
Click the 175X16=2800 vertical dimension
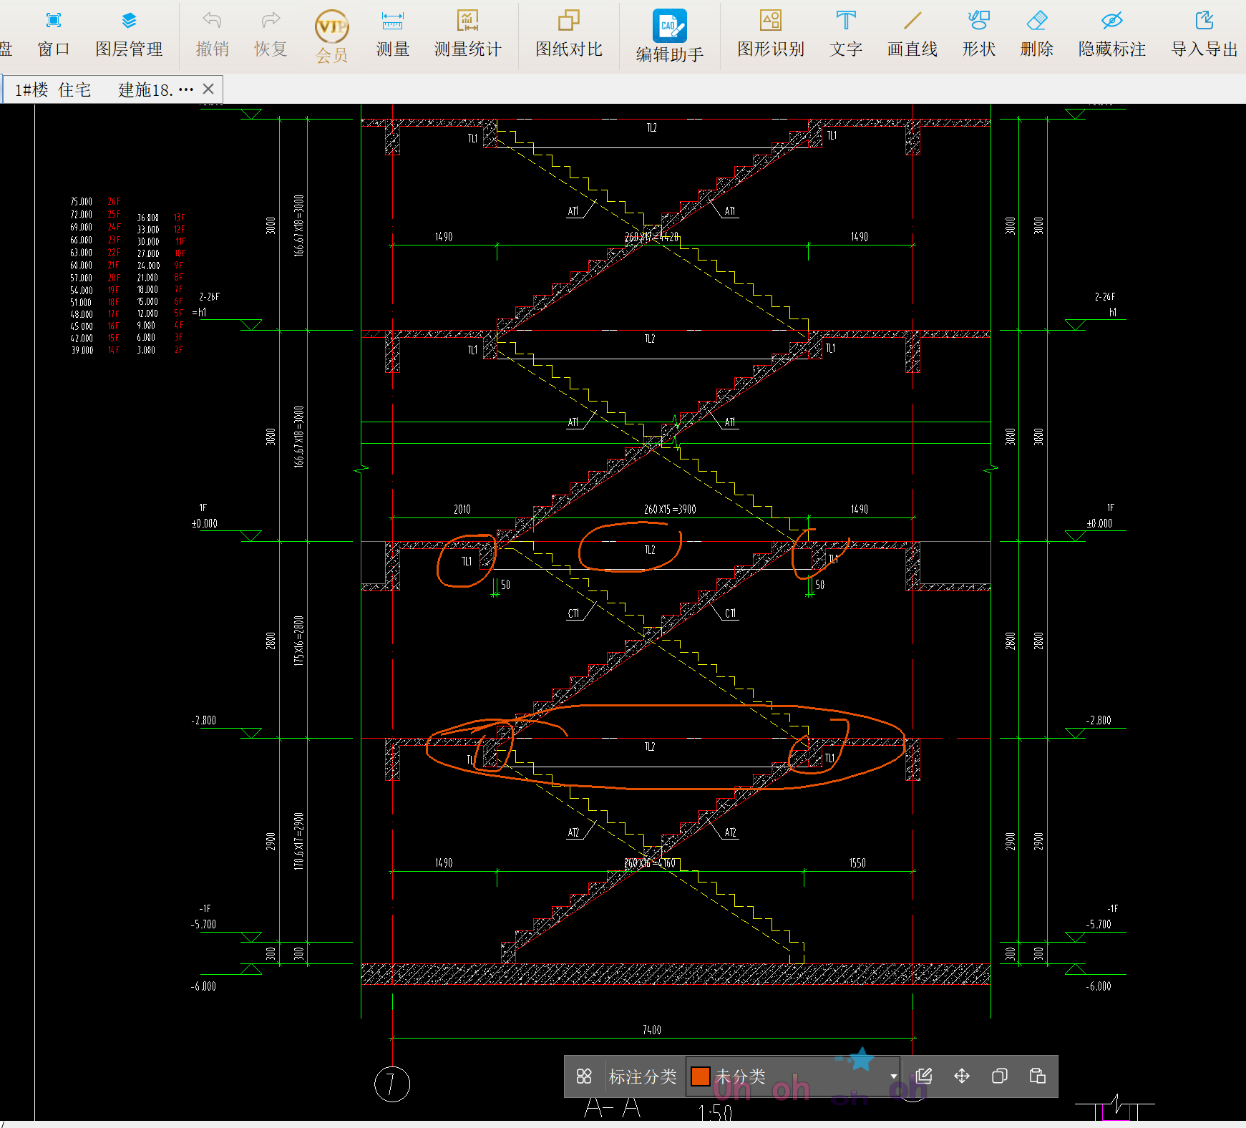(x=299, y=641)
